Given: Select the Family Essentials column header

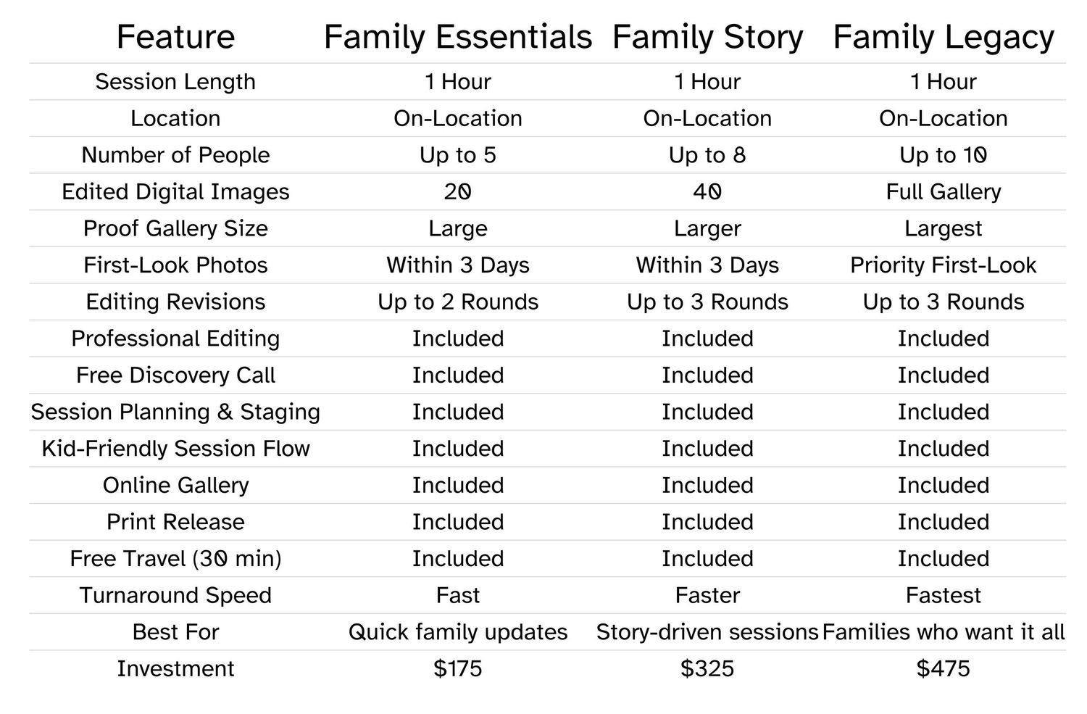Looking at the screenshot, I should [458, 37].
